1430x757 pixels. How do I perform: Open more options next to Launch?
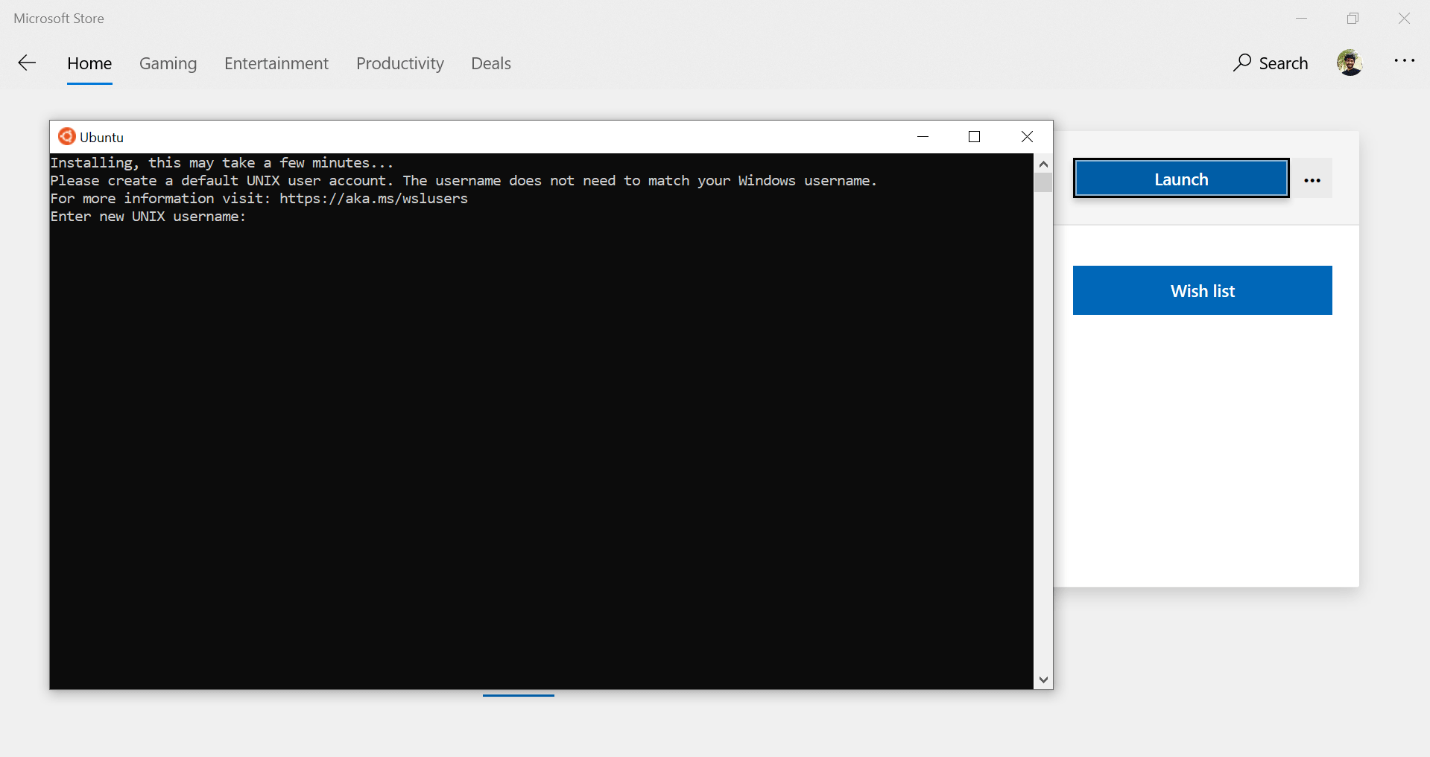[x=1312, y=179]
